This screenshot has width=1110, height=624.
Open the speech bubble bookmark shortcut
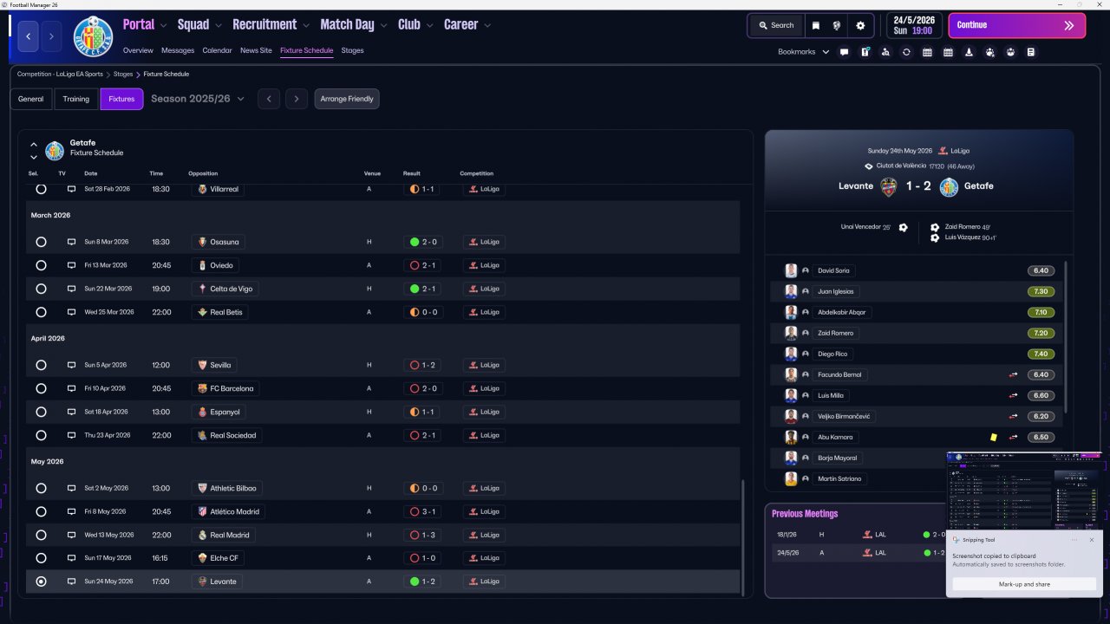[x=844, y=52]
